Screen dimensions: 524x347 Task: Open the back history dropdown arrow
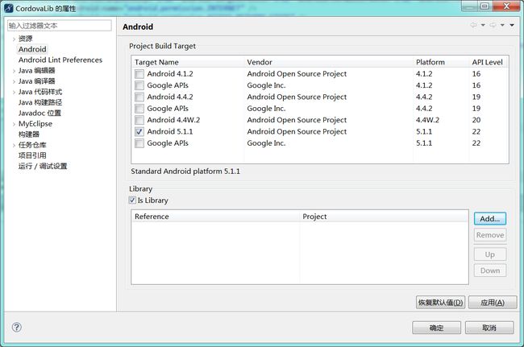point(483,25)
